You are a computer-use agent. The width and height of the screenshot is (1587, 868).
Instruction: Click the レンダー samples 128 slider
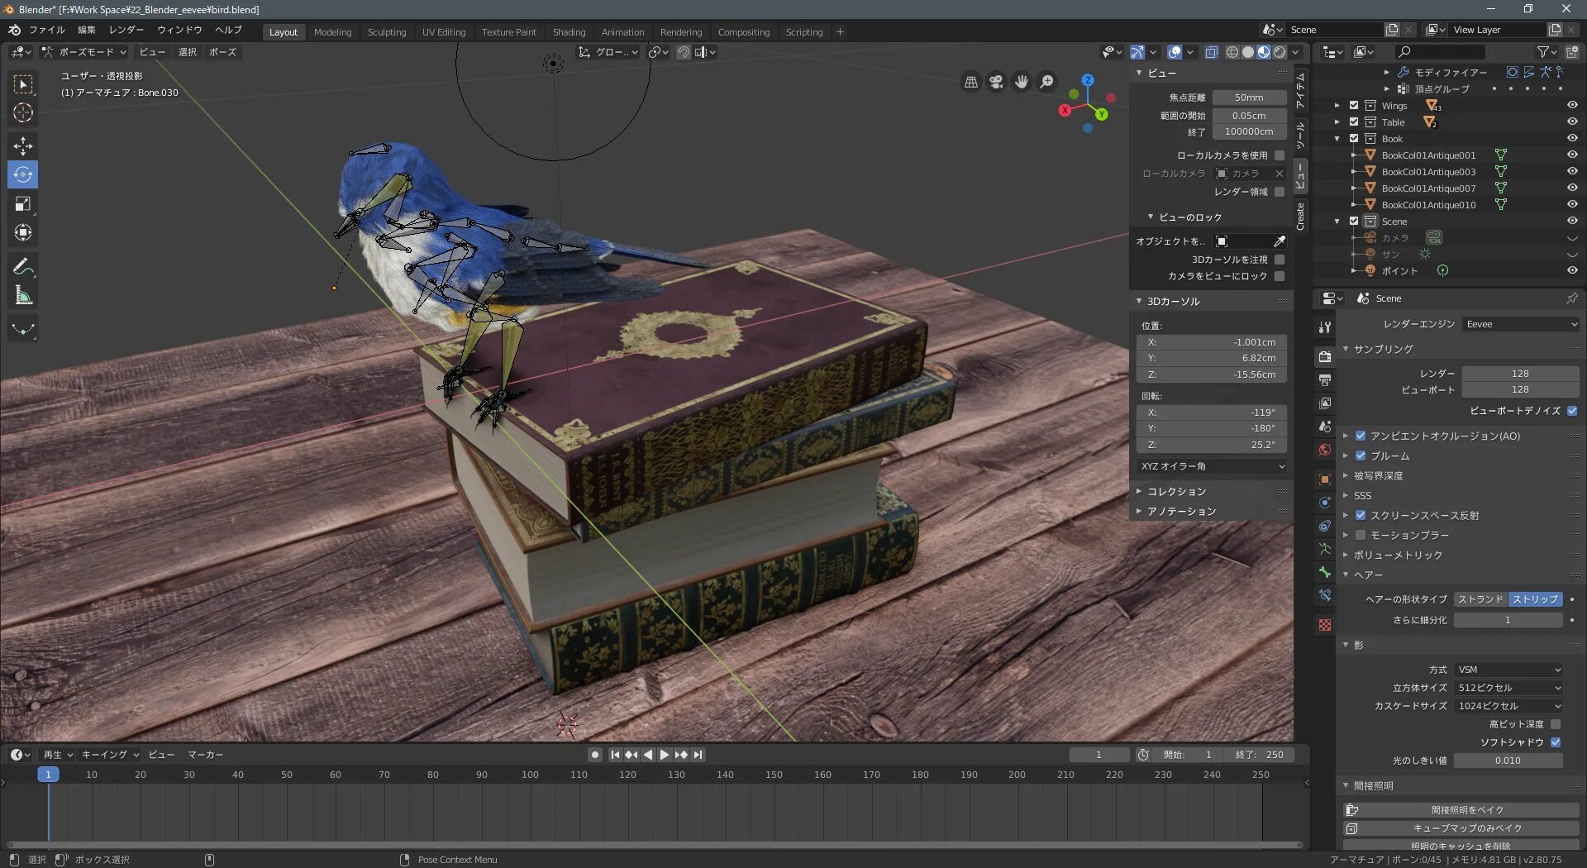click(x=1520, y=374)
